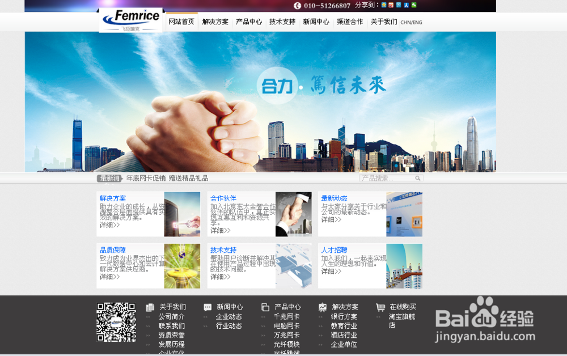The image size is (567, 356).
Task: Click the 解决方案 presentation icon in footer
Action: click(322, 307)
